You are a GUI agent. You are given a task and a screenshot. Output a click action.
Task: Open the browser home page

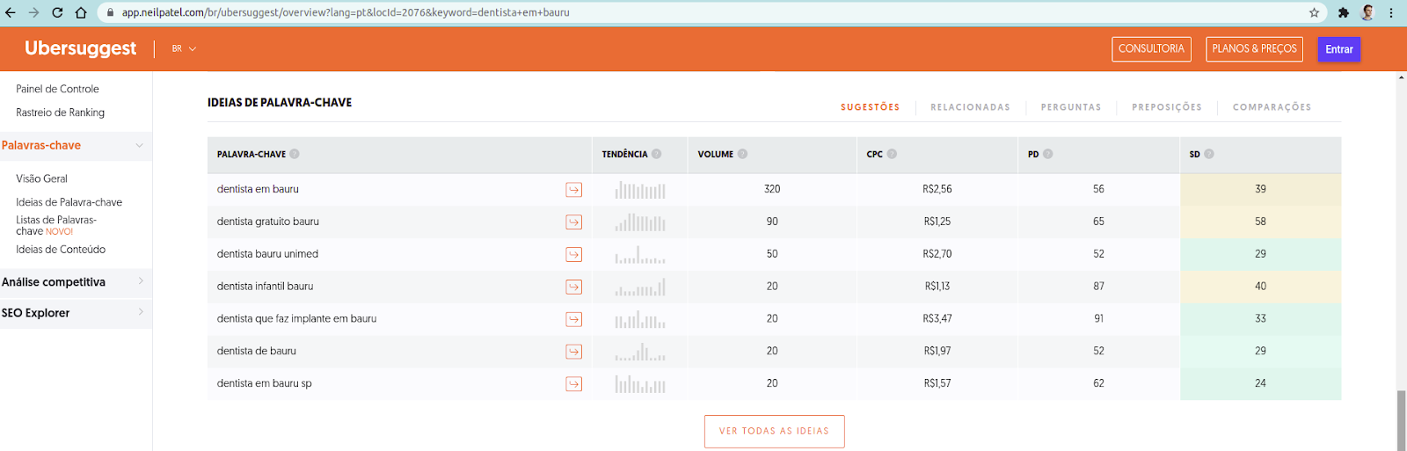click(81, 12)
